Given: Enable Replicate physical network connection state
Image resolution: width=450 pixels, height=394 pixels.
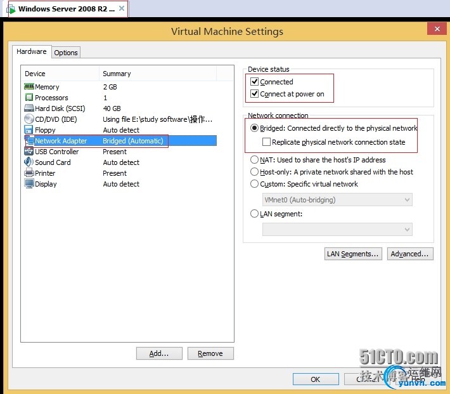Looking at the screenshot, I should [266, 142].
